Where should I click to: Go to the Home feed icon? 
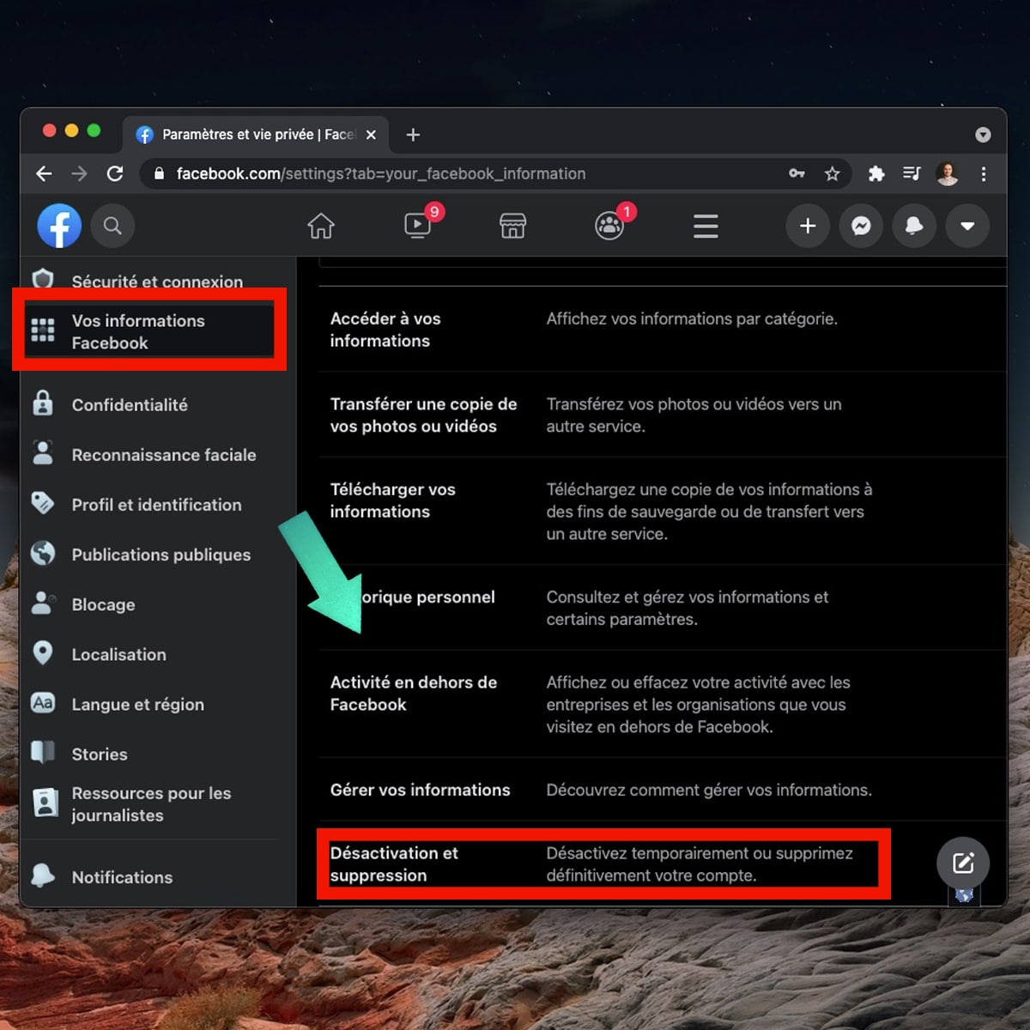(x=321, y=226)
